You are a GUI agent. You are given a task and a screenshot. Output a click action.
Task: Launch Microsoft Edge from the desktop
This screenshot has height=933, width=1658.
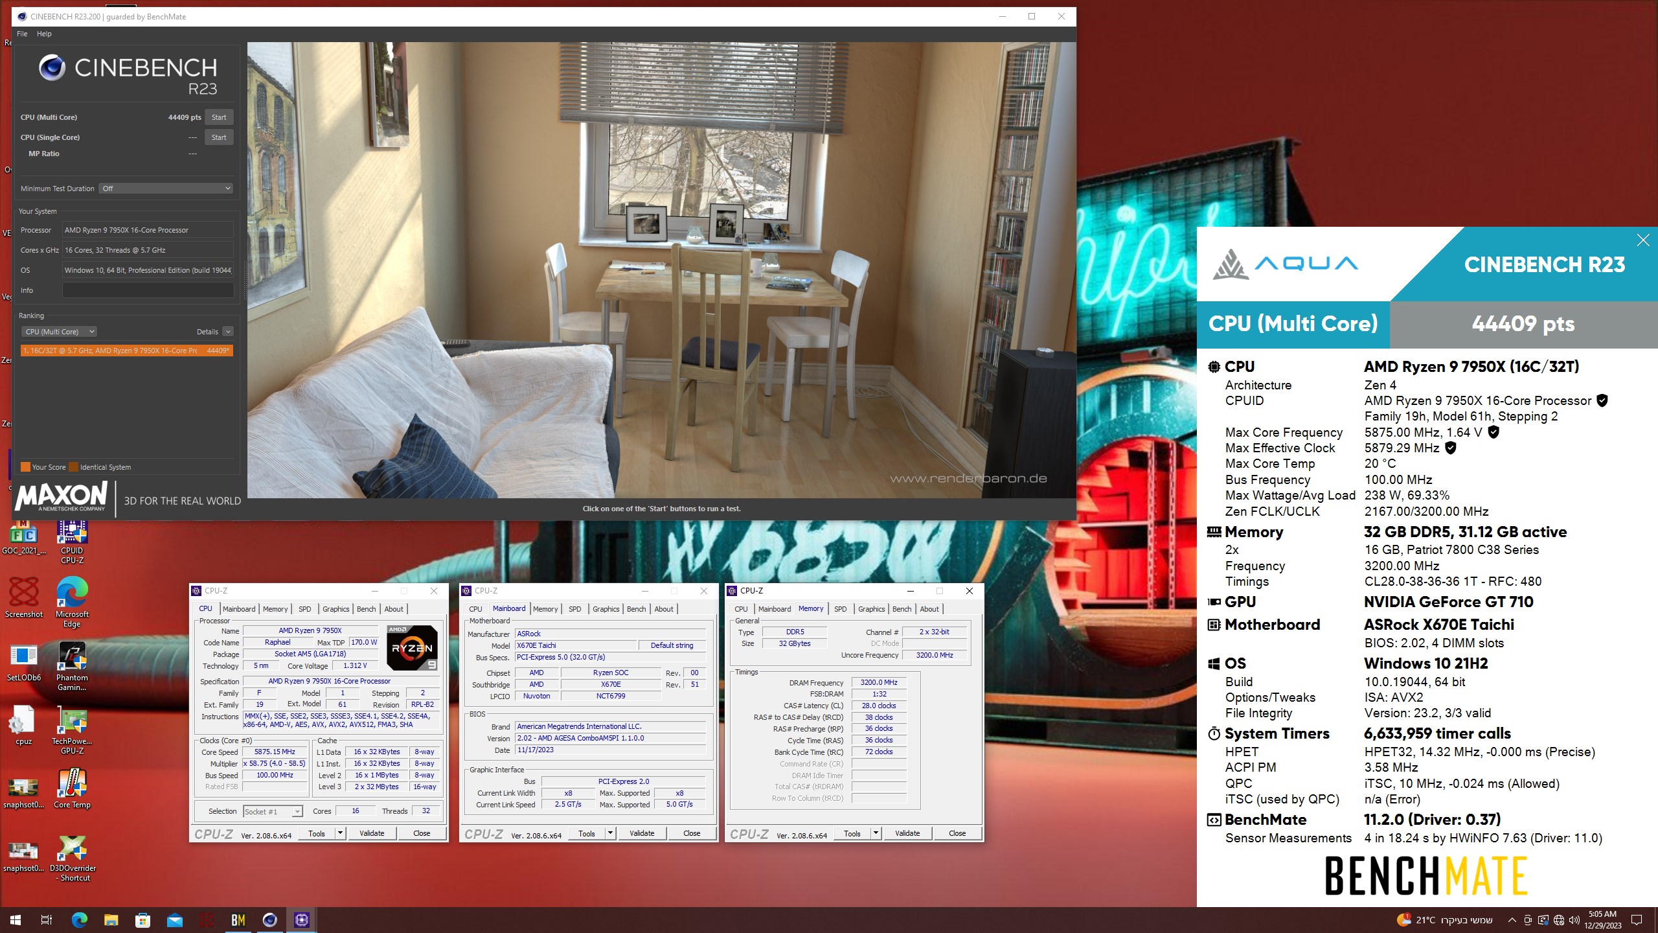click(x=72, y=602)
